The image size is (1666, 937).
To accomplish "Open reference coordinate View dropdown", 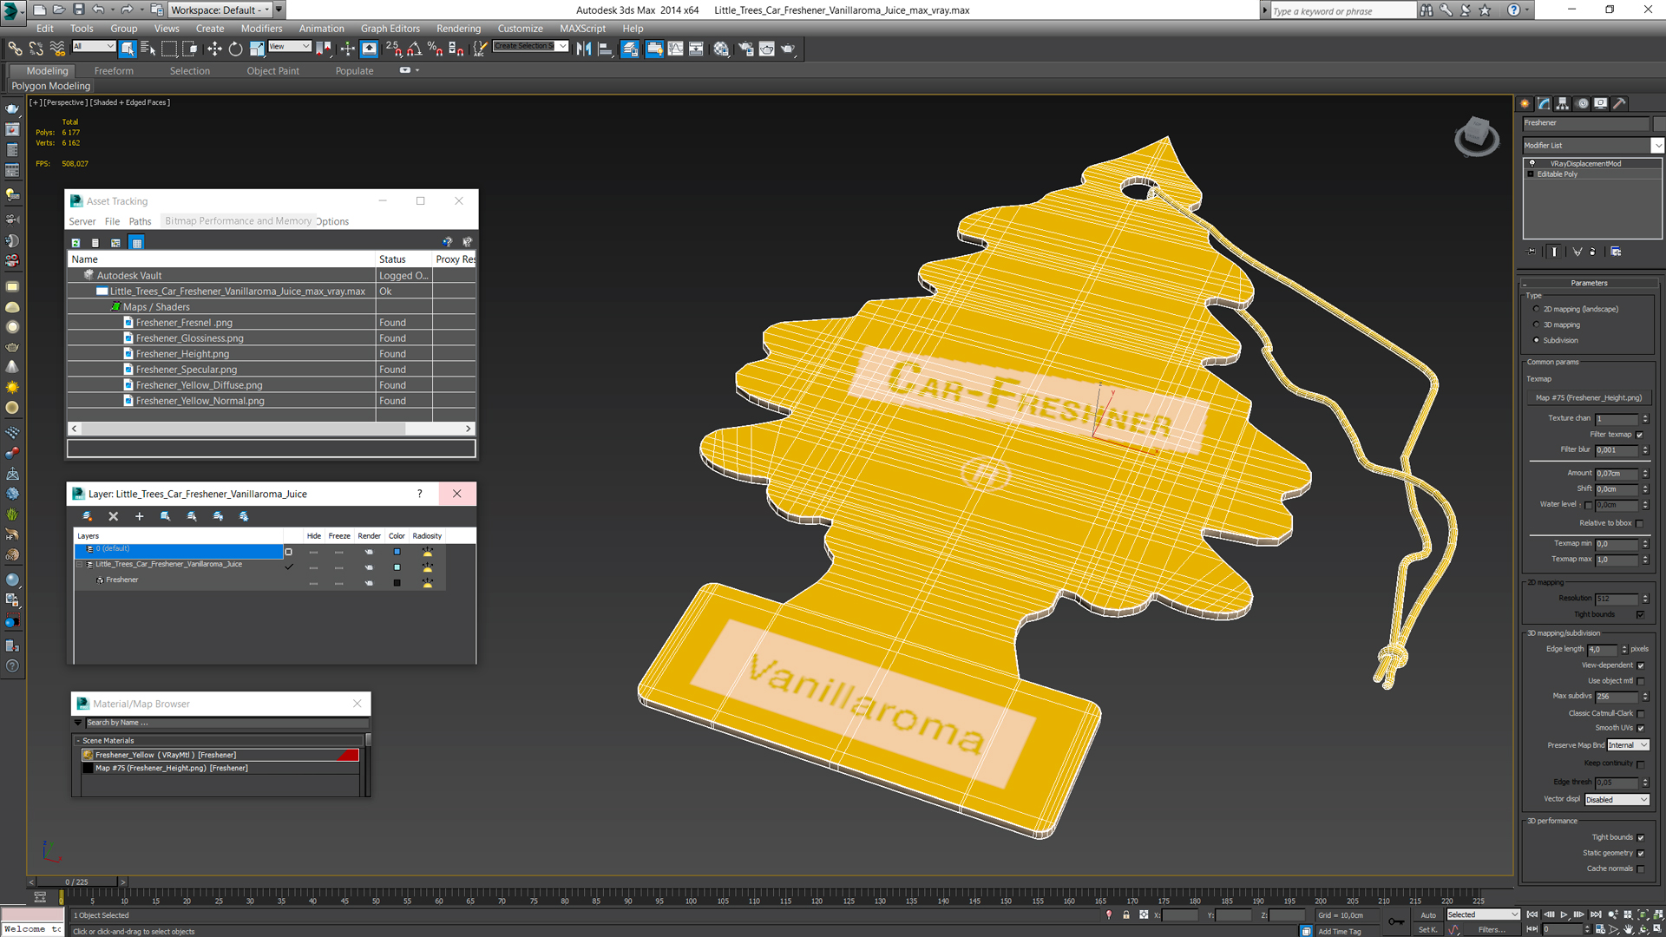I will click(x=290, y=47).
